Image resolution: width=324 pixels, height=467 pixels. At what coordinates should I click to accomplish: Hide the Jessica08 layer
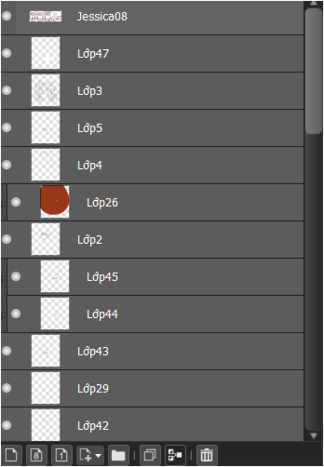pyautogui.click(x=7, y=16)
